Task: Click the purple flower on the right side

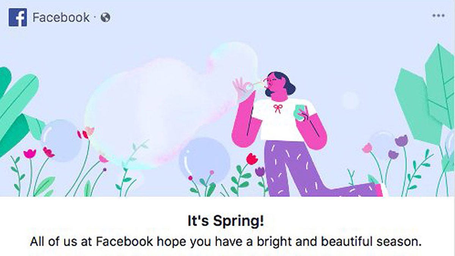Action: click(401, 140)
